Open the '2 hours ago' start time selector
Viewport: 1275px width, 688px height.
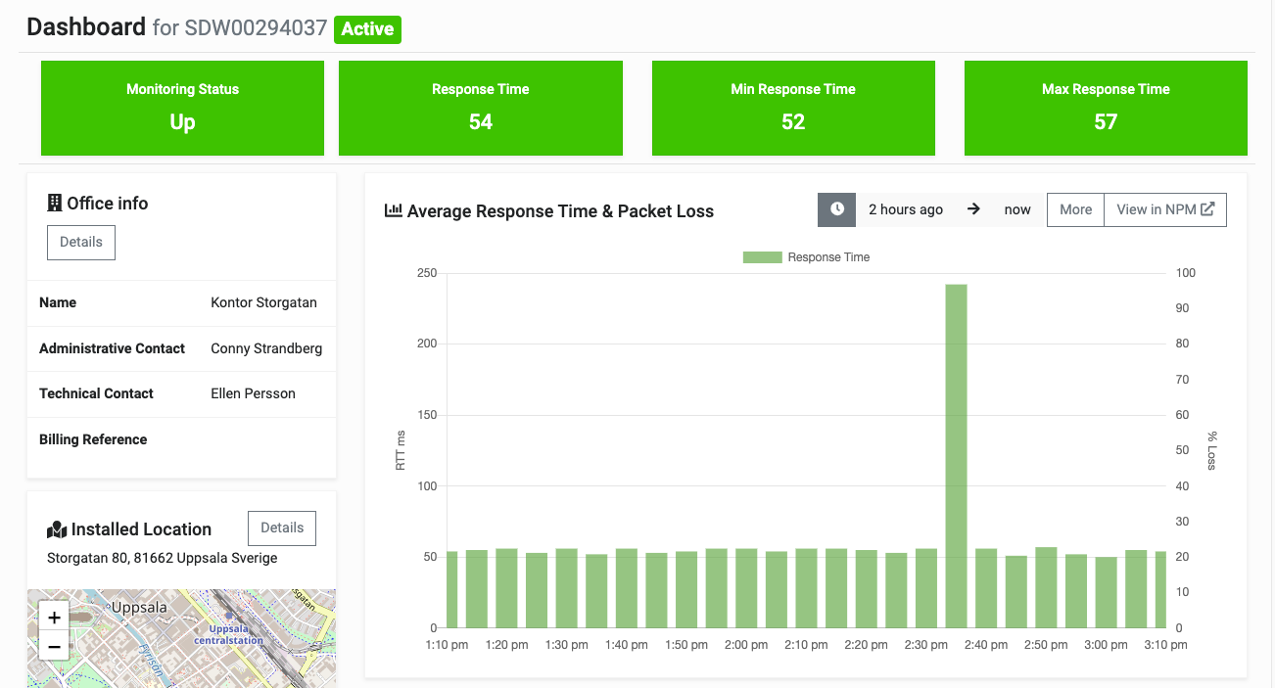click(x=906, y=208)
